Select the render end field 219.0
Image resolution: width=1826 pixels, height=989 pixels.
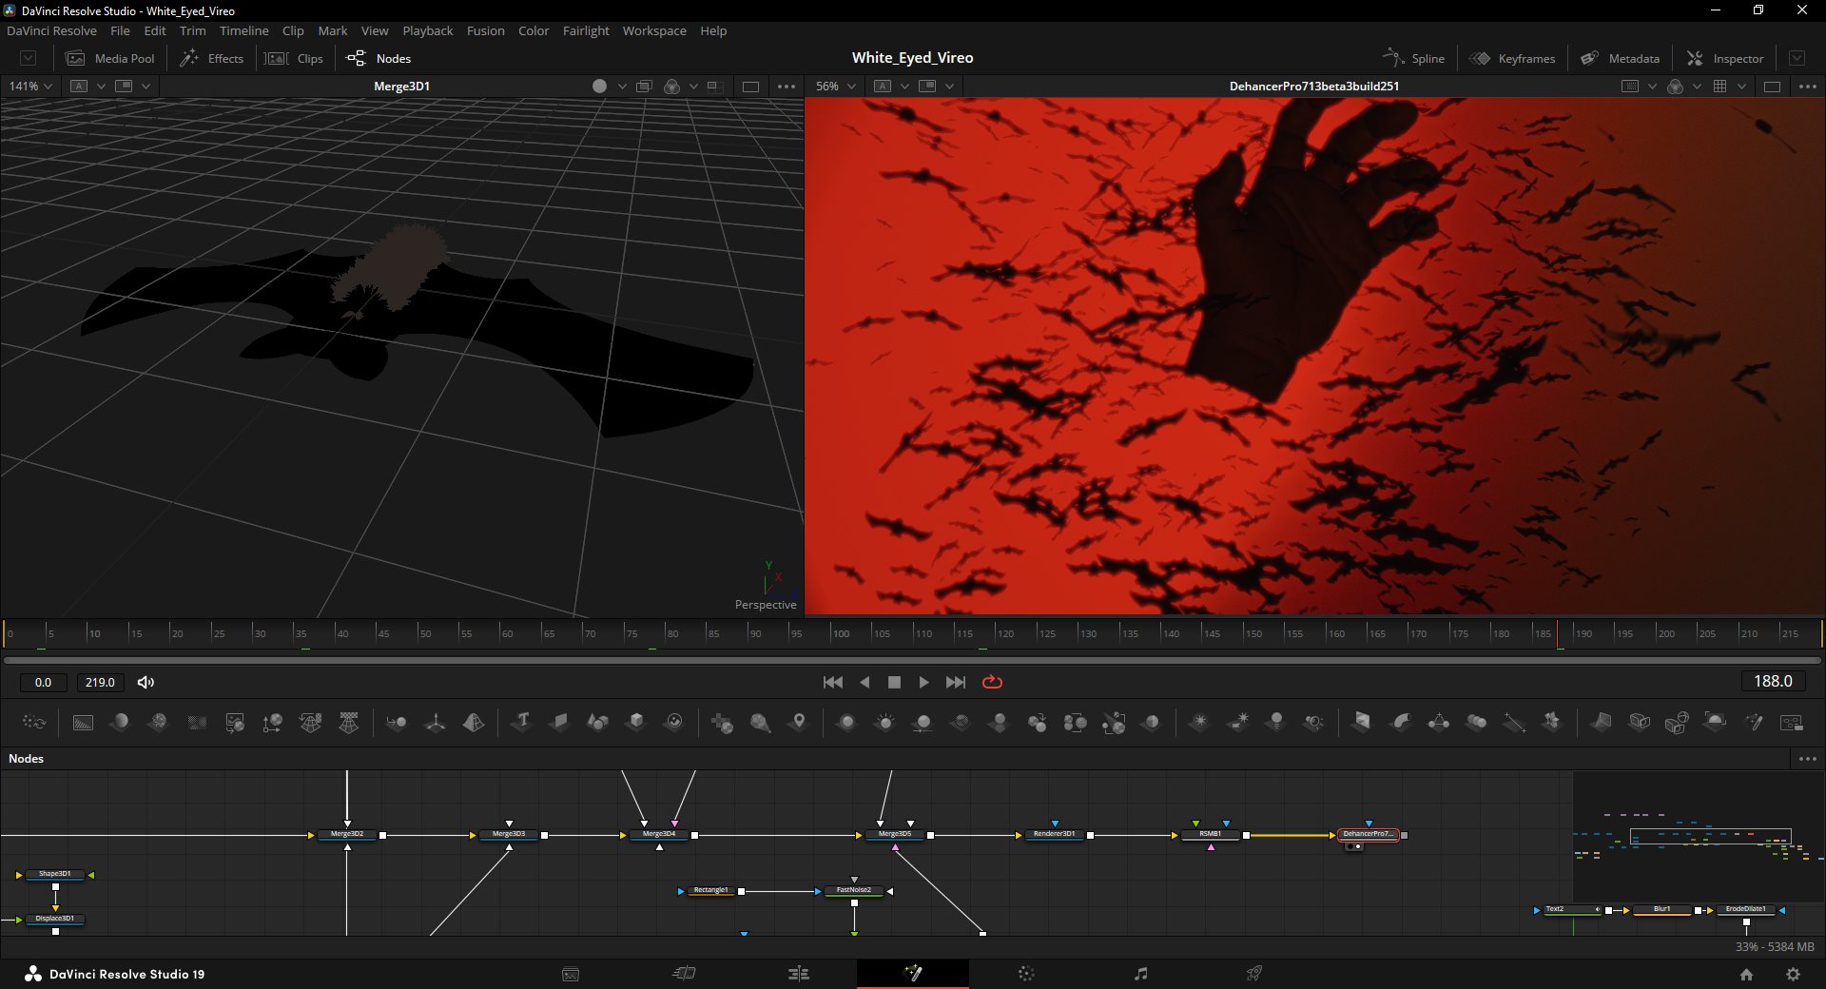pyautogui.click(x=100, y=682)
